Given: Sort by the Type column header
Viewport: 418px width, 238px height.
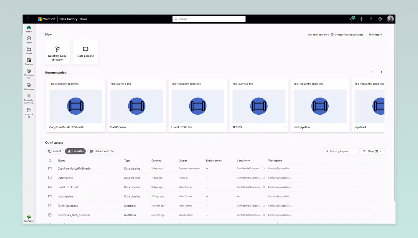Looking at the screenshot, I should [127, 161].
